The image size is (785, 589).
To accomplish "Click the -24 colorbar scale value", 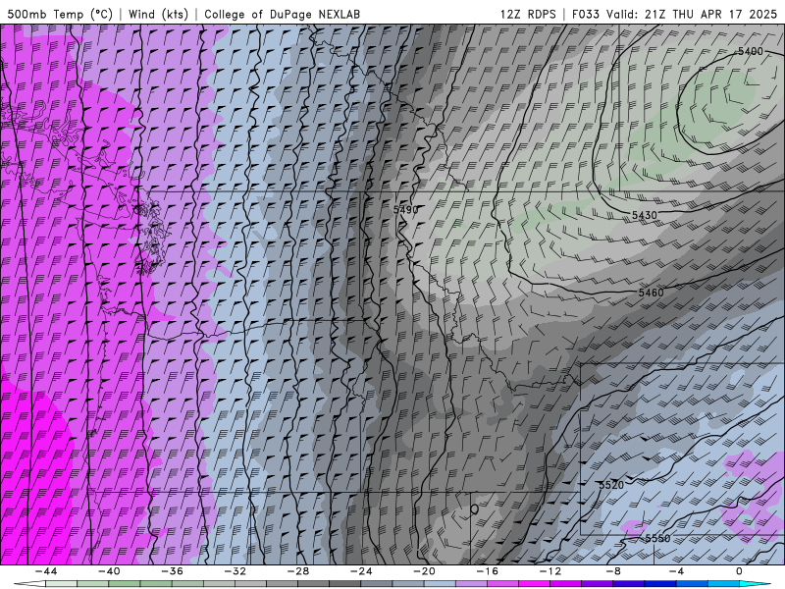I will 361,571.
